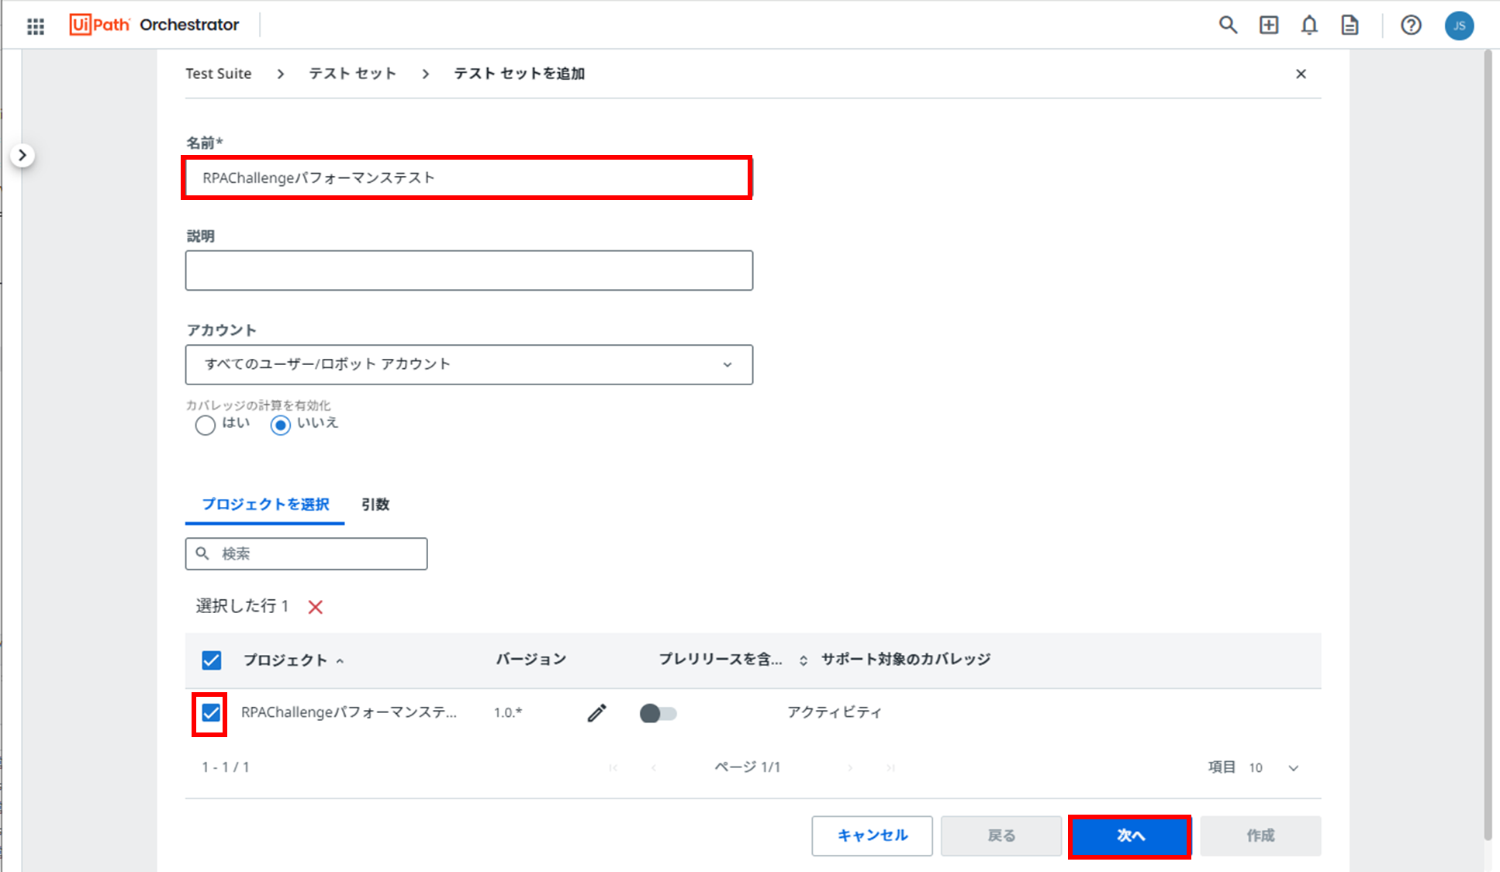Open notifications bell icon
1500x872 pixels.
pyautogui.click(x=1309, y=25)
